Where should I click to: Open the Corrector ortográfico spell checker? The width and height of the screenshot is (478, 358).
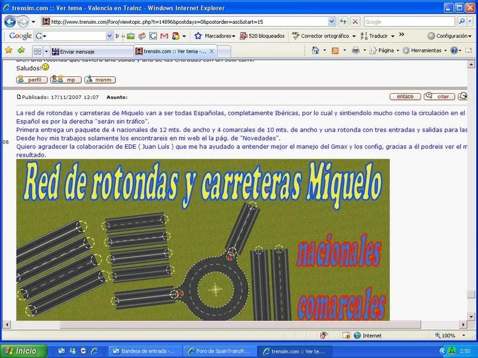pos(320,36)
